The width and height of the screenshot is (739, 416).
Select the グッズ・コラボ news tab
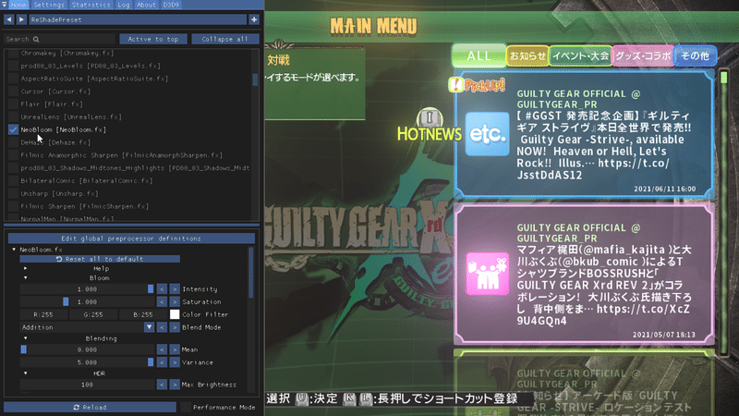click(x=643, y=55)
